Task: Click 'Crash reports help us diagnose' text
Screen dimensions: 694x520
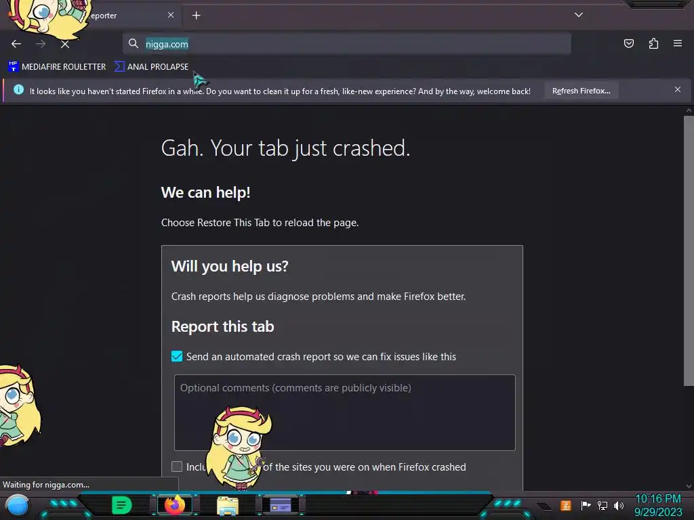Action: [319, 297]
